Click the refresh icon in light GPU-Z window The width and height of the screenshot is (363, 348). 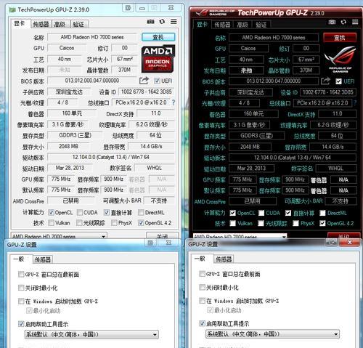tap(162, 22)
